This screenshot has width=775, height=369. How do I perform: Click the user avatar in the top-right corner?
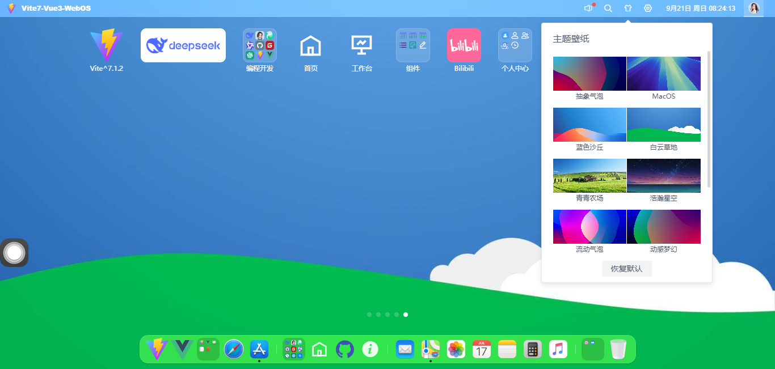(x=753, y=9)
